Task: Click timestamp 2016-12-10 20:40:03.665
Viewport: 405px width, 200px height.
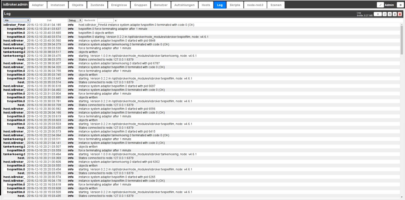Action: pyautogui.click(x=44, y=33)
